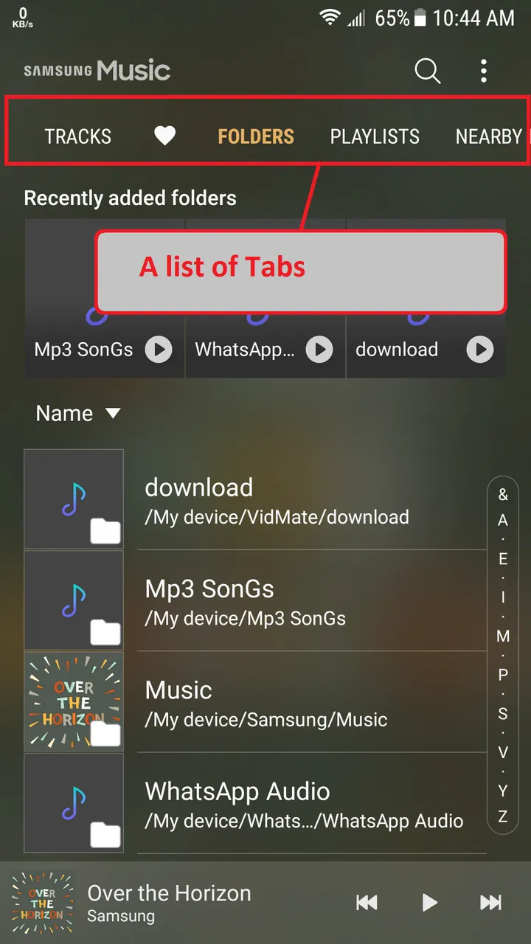
Task: Tap the /My device/Samsung/Music path
Action: pos(266,720)
